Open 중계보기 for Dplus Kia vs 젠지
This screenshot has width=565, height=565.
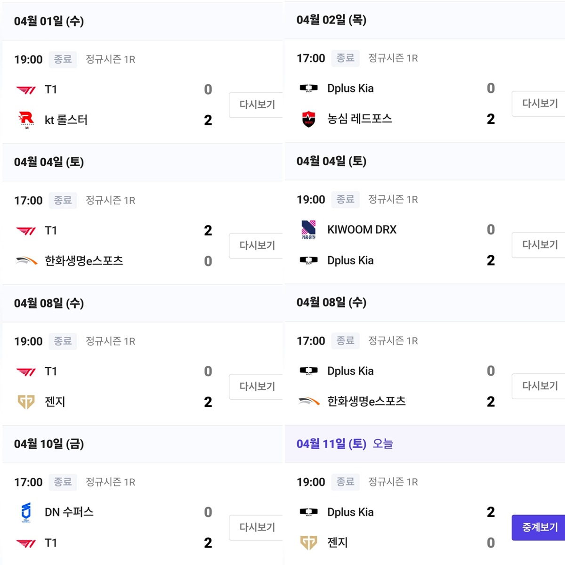(539, 527)
